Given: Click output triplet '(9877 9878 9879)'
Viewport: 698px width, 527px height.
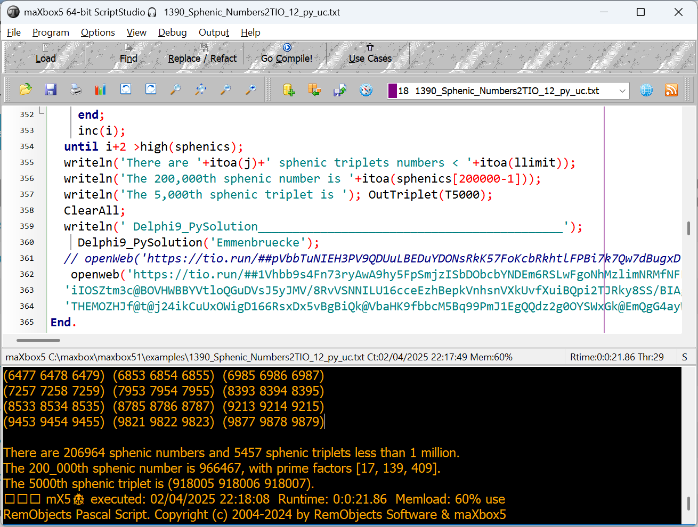Looking at the screenshot, I should click(x=273, y=422).
